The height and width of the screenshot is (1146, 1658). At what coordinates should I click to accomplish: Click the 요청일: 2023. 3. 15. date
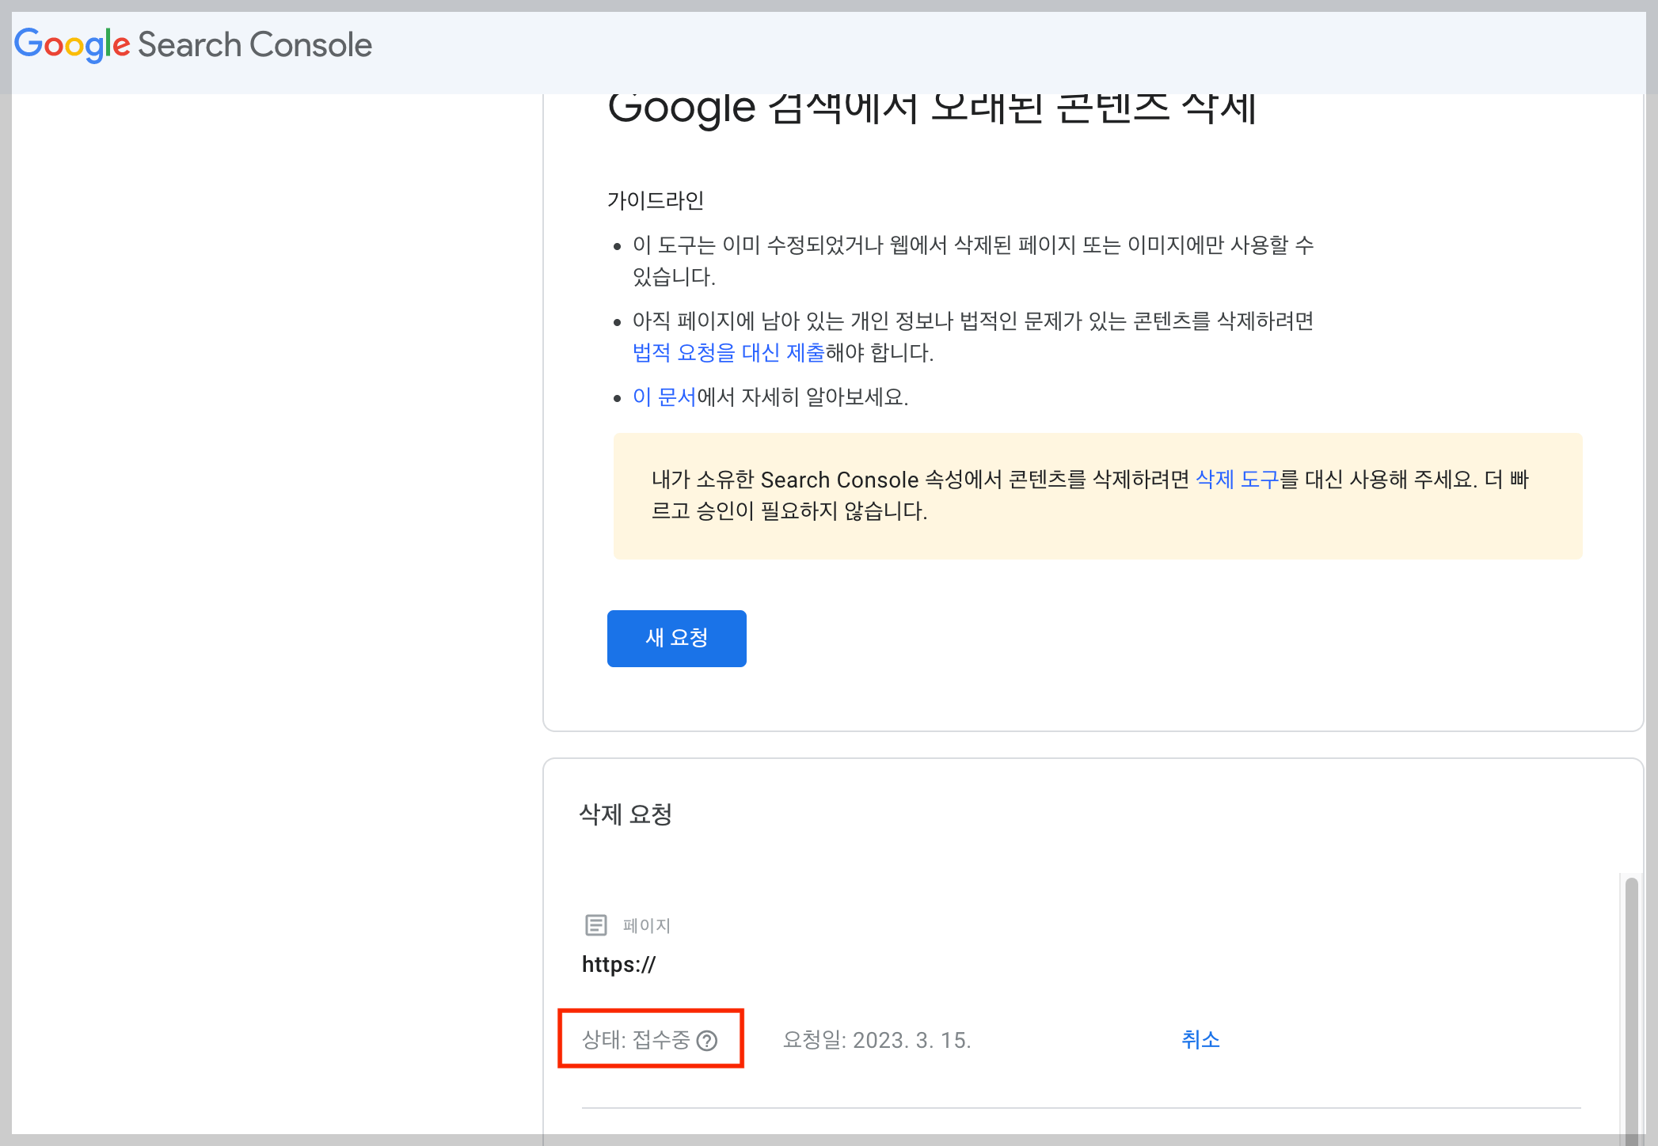pos(877,1040)
